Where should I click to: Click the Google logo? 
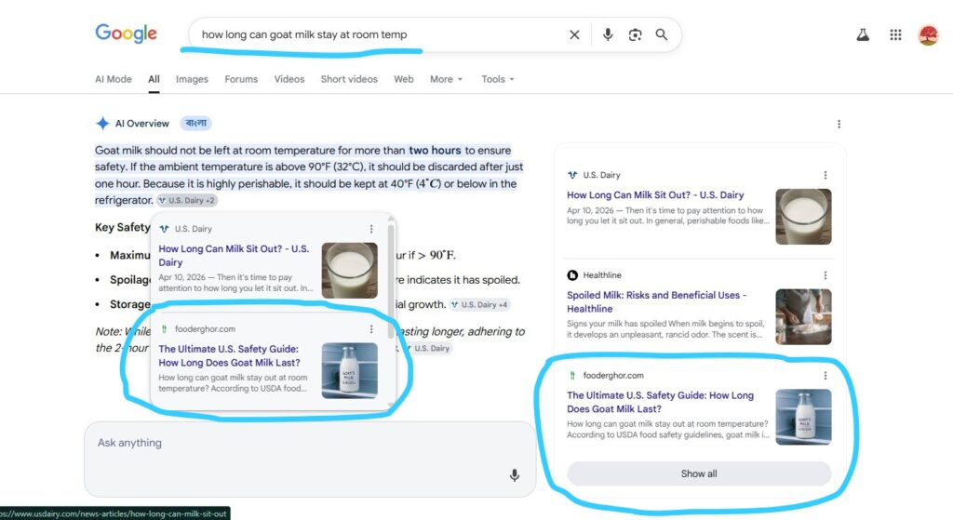point(126,33)
